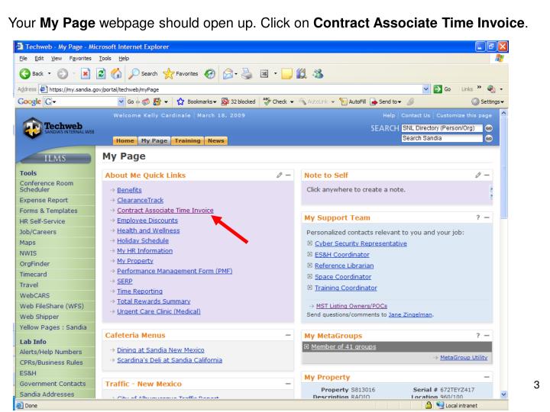The height and width of the screenshot is (412, 550).
Task: Click the Stop loading icon
Action: (86, 73)
